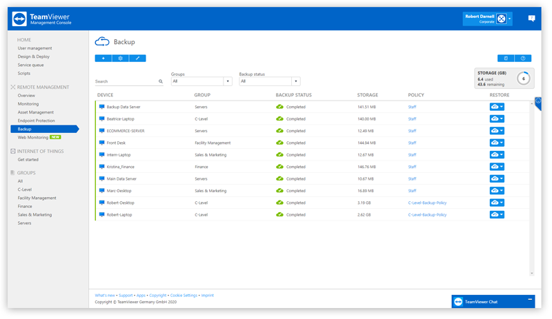Open Endpoint Protection section
Image resolution: width=552 pixels, height=319 pixels.
37,121
